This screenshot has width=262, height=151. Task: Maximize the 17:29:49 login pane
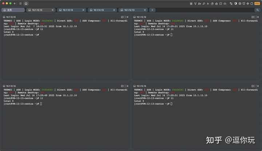pyautogui.click(x=125, y=86)
